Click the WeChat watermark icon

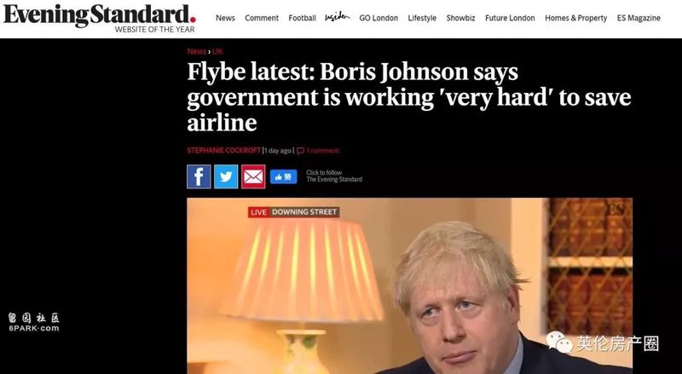pyautogui.click(x=559, y=342)
